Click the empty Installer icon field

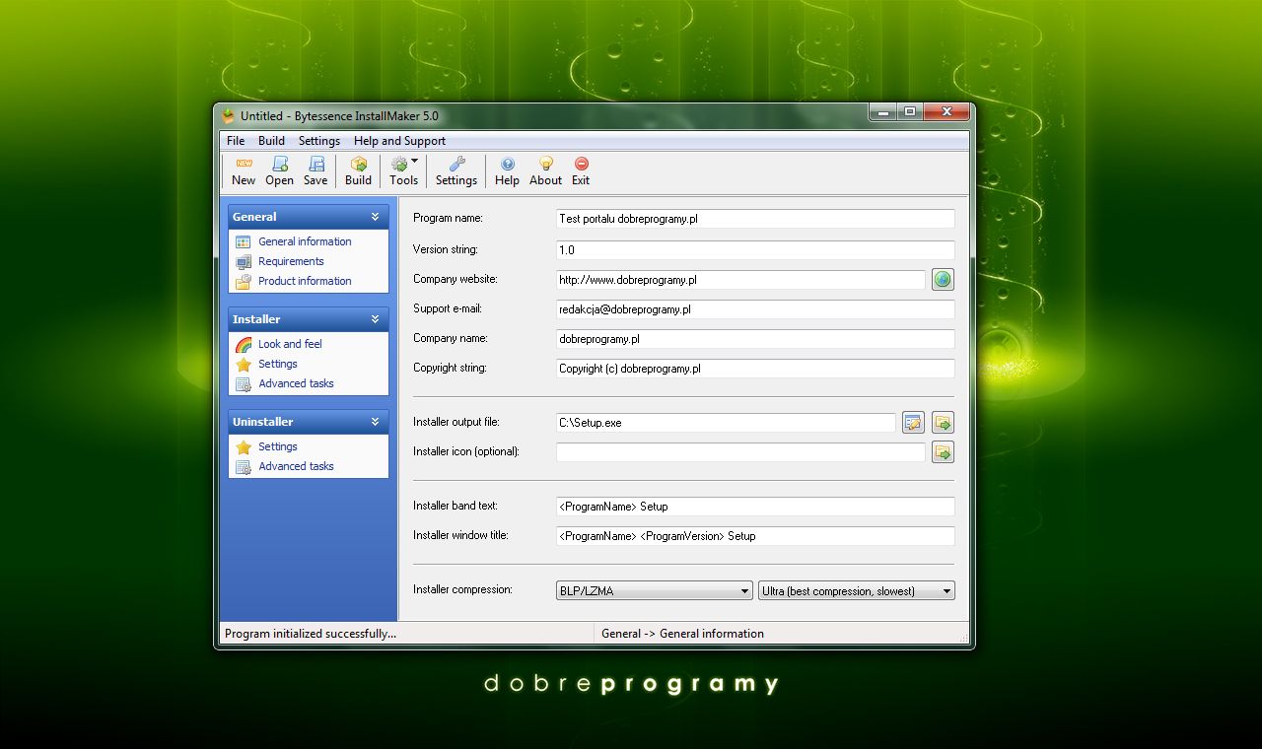[x=740, y=452]
